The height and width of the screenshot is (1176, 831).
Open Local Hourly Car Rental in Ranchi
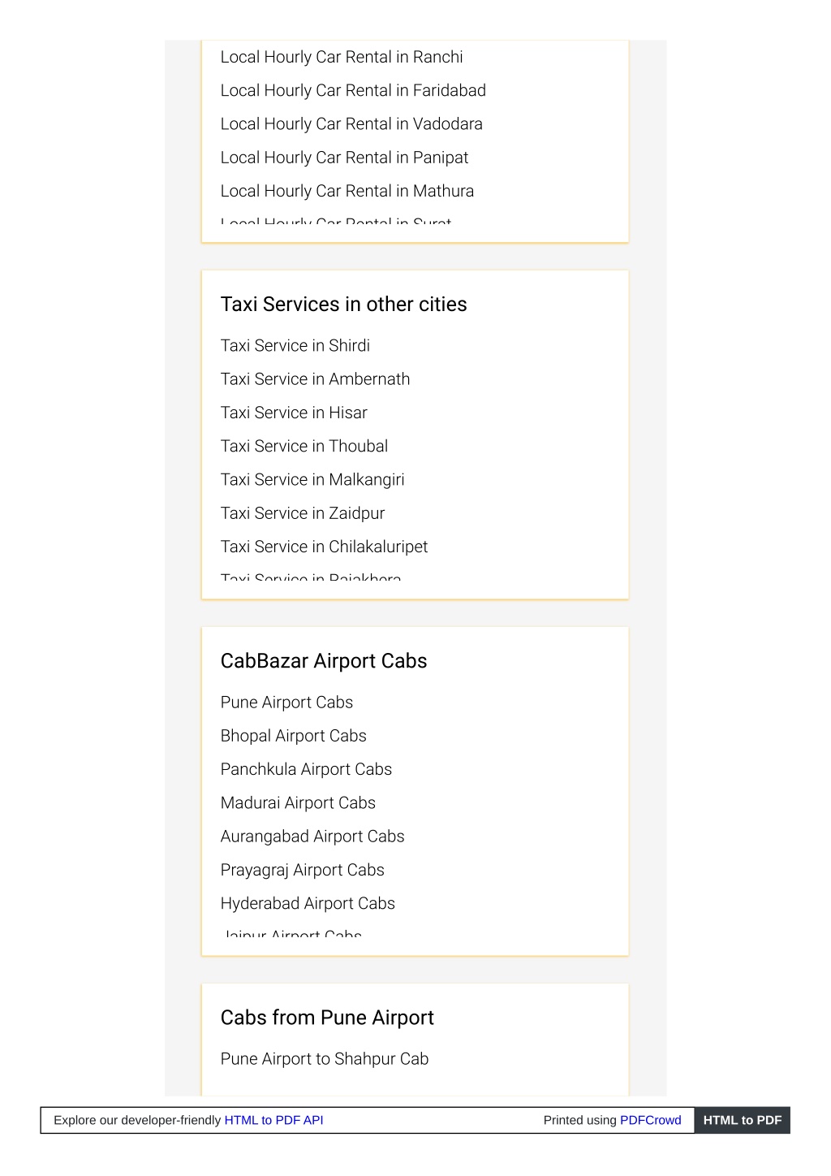coord(342,58)
